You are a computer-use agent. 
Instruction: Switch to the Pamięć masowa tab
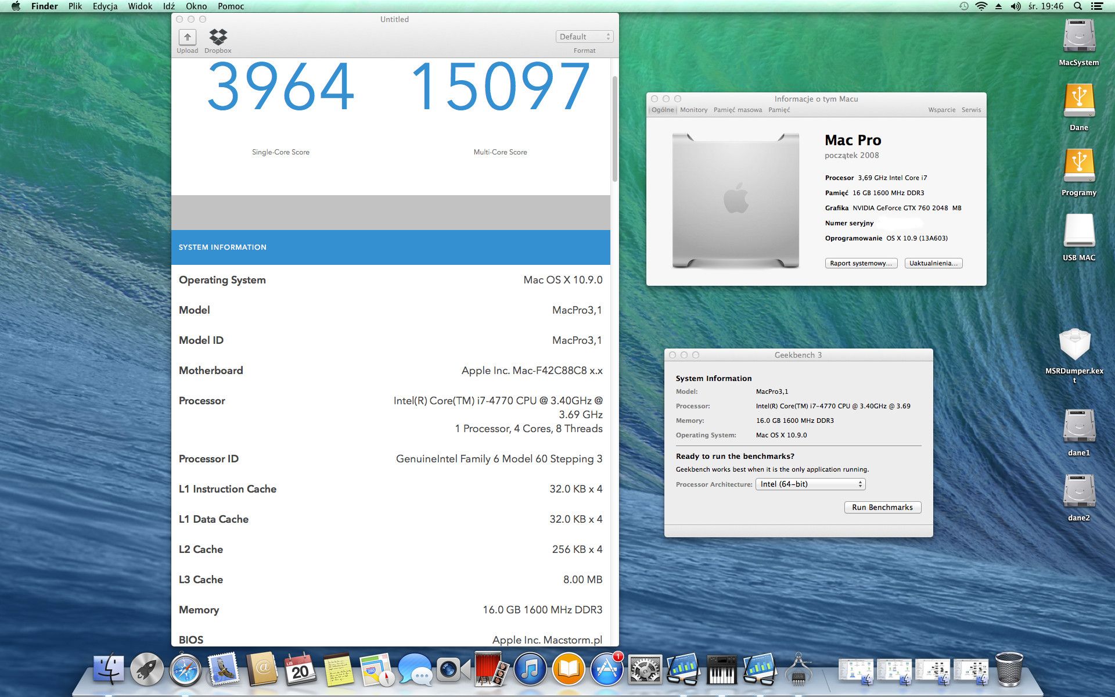[x=738, y=110]
